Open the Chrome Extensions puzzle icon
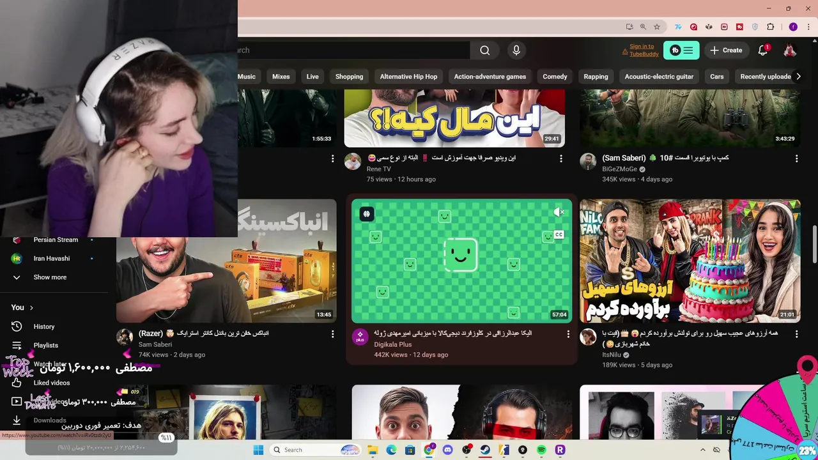Screen dimensions: 818x460 [770, 27]
